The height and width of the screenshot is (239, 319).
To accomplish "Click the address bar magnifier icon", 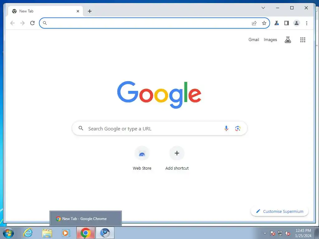I will tap(45, 23).
